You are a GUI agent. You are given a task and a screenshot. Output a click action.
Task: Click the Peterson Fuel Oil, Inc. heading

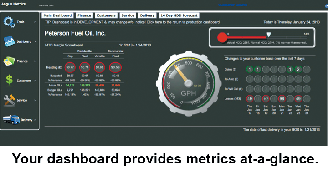[75, 33]
